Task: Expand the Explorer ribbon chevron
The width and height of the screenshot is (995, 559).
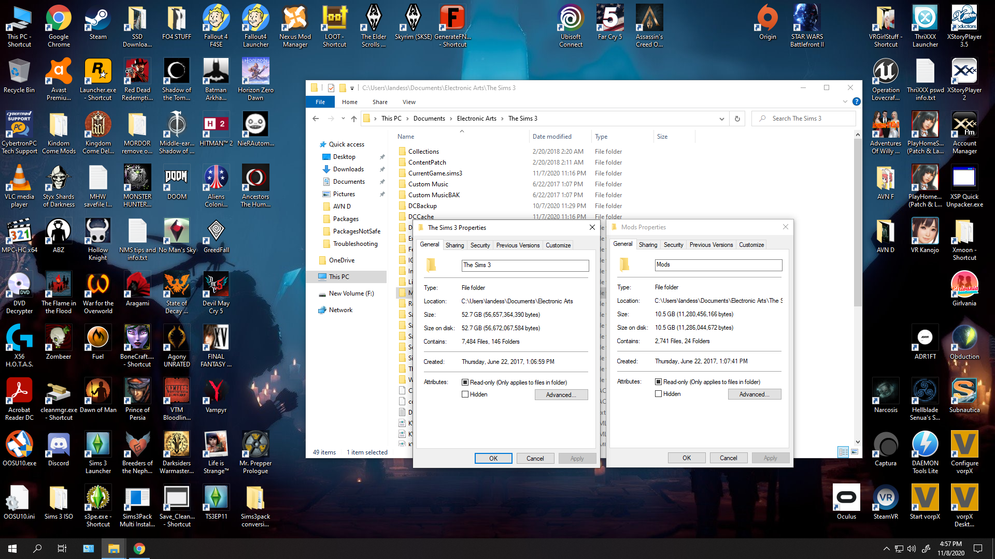Action: pyautogui.click(x=845, y=102)
